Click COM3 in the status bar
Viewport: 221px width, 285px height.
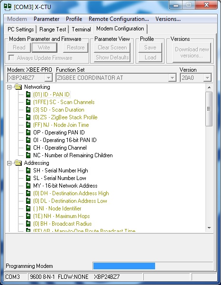click(12, 277)
